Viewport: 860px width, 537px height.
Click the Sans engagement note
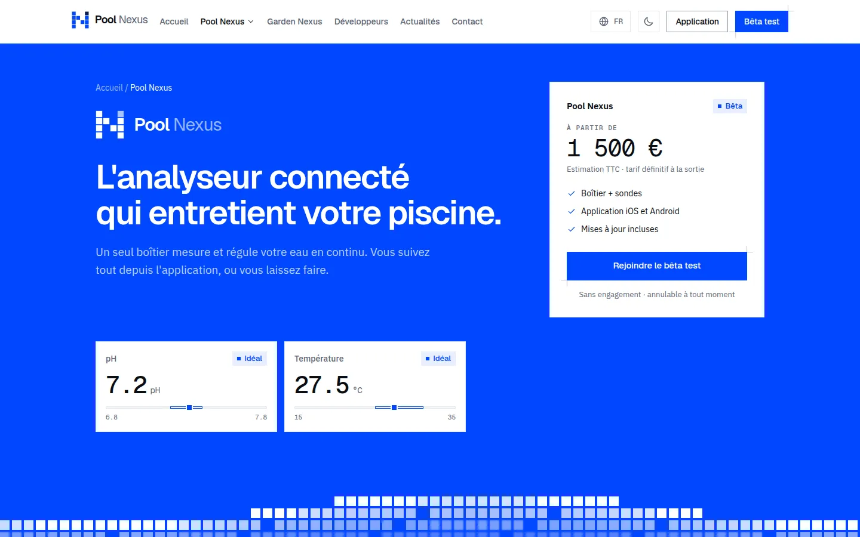tap(657, 295)
